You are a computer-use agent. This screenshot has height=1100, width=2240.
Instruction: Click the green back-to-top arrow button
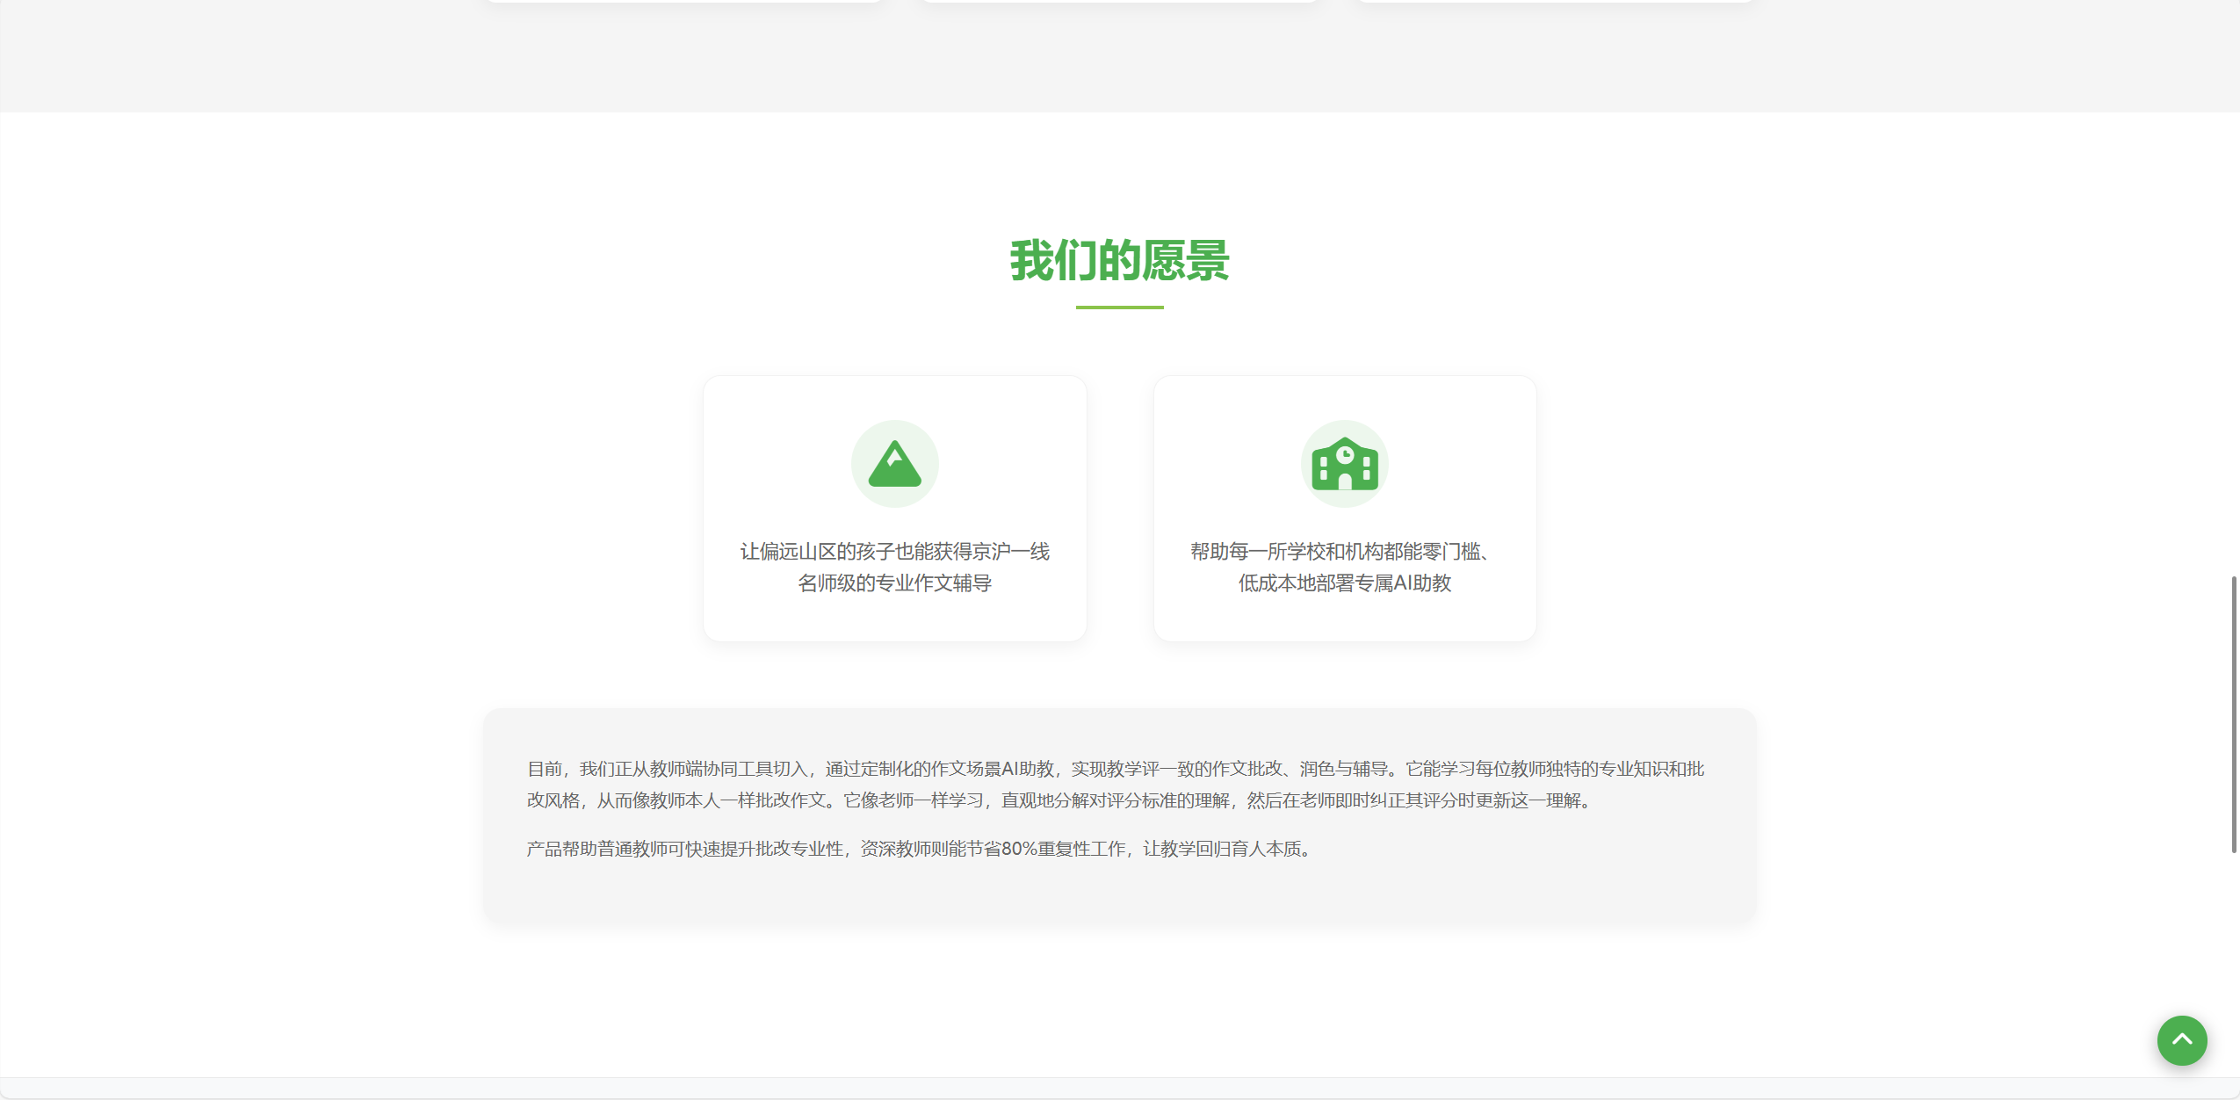[x=2182, y=1040]
